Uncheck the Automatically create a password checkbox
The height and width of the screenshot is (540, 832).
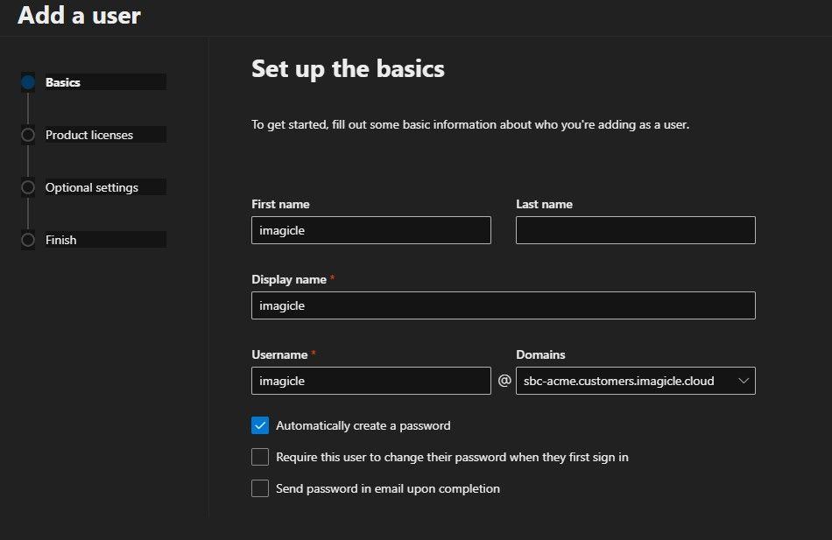260,425
